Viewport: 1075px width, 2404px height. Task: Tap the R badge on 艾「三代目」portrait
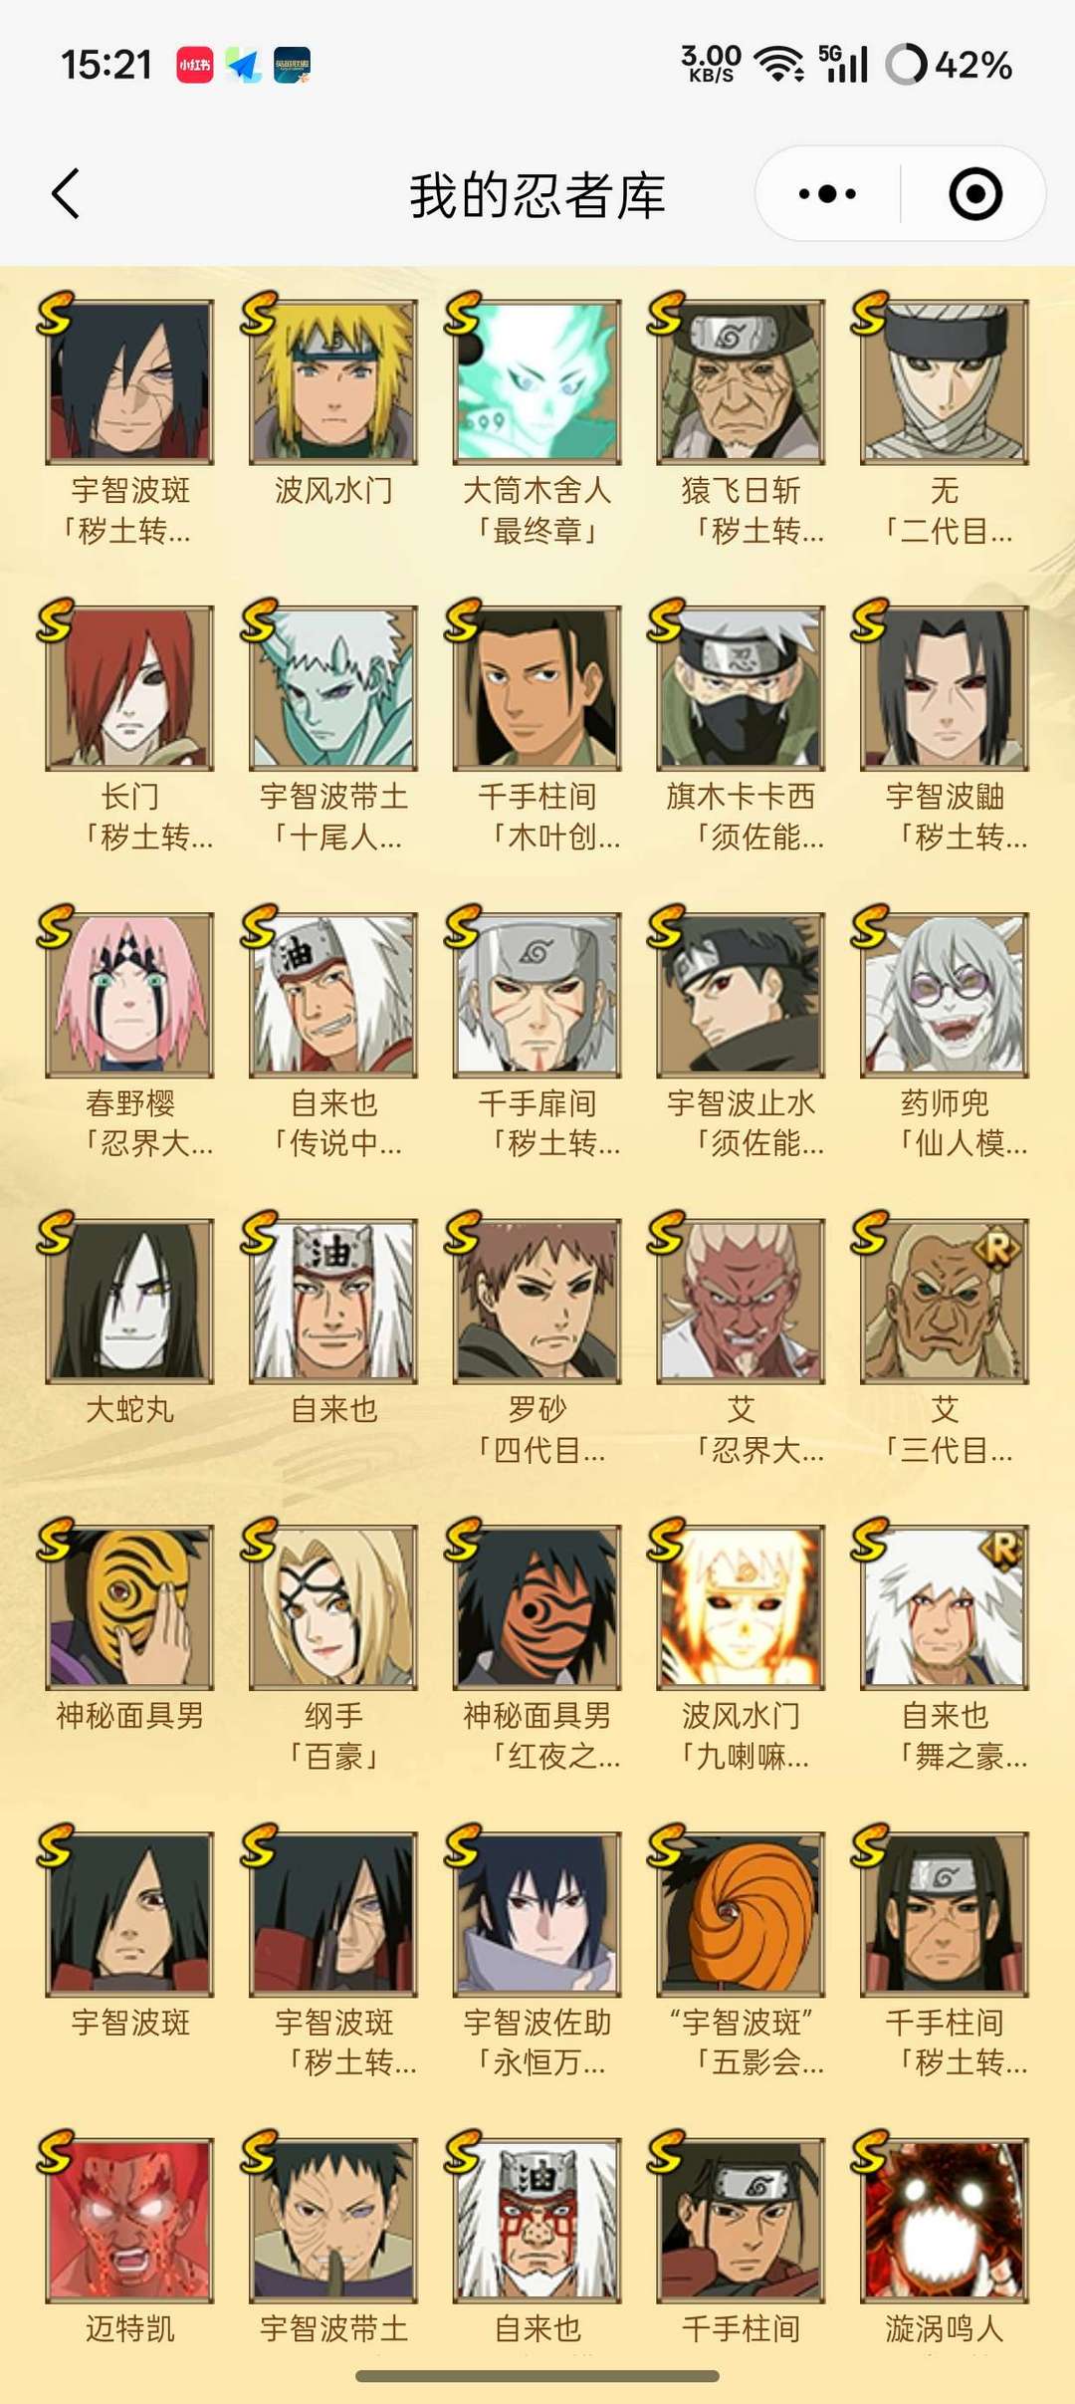point(999,1247)
